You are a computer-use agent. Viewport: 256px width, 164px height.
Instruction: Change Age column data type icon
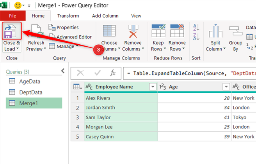(163, 87)
